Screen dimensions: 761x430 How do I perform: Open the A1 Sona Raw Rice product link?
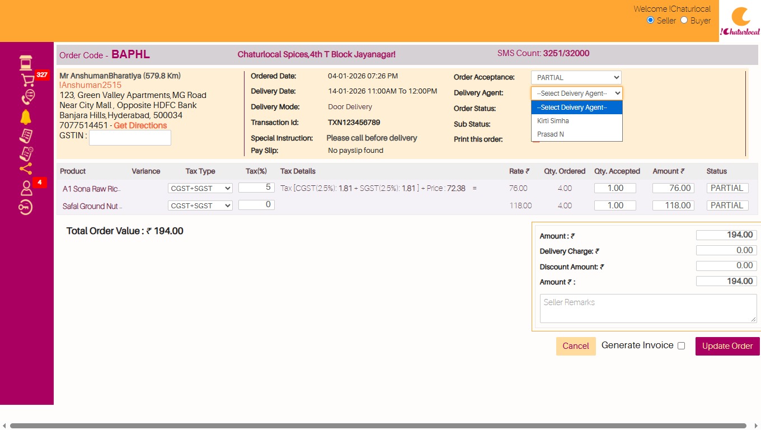92,189
